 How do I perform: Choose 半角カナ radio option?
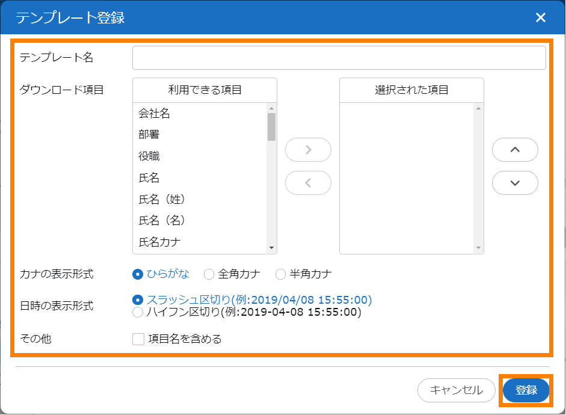coord(281,274)
